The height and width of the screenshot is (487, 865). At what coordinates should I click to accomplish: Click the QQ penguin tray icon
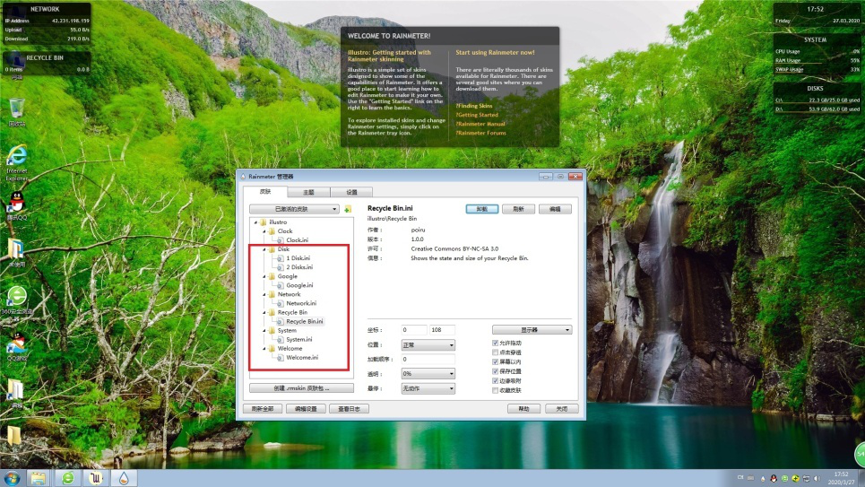[x=774, y=478]
